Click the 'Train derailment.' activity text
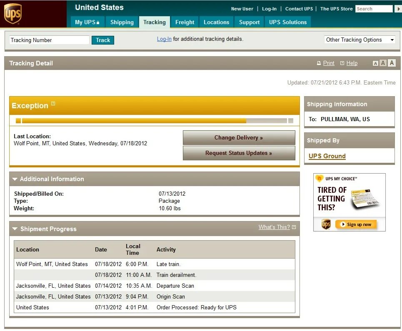The width and height of the screenshot is (402, 331). pyautogui.click(x=176, y=275)
